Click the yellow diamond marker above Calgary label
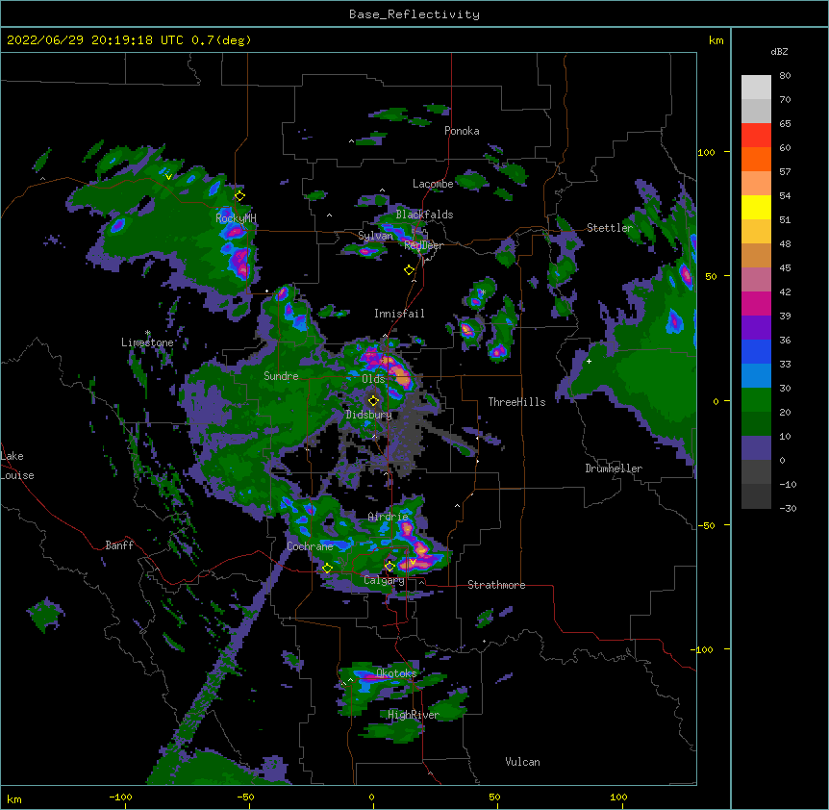The height and width of the screenshot is (810, 829). pos(389,567)
